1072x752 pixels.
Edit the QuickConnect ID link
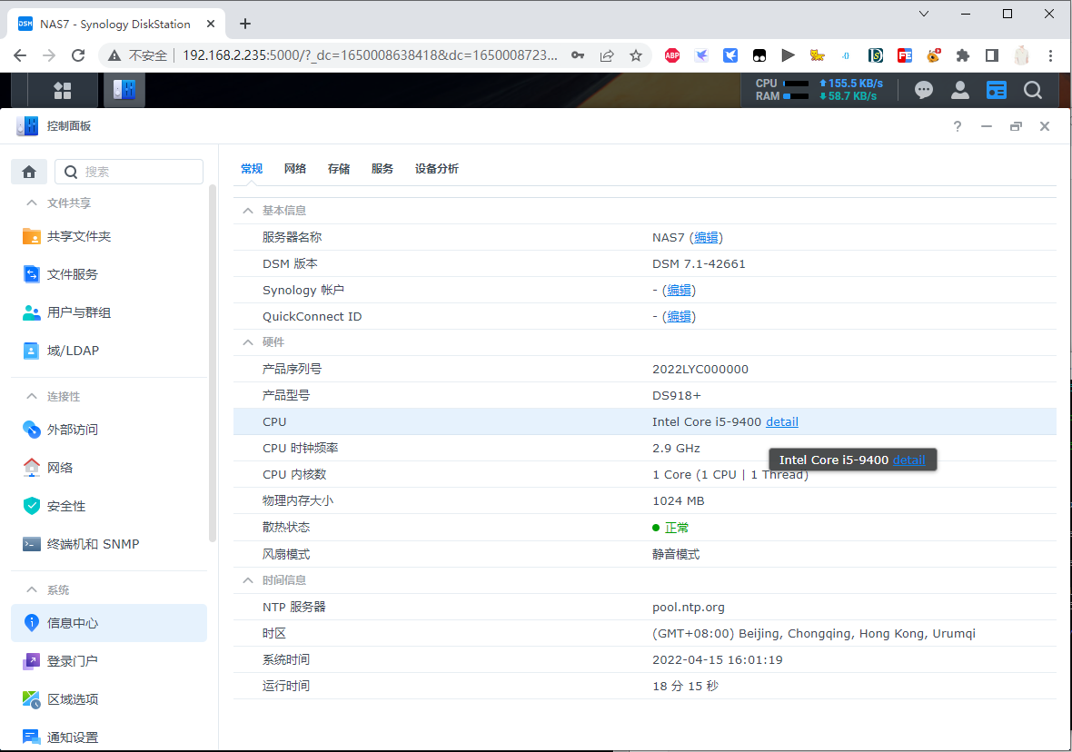pos(679,317)
